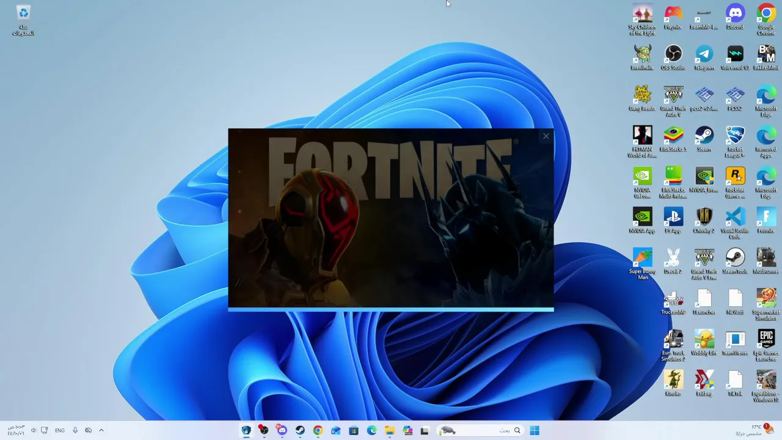Launch the Discord desktop shortcut

(735, 17)
